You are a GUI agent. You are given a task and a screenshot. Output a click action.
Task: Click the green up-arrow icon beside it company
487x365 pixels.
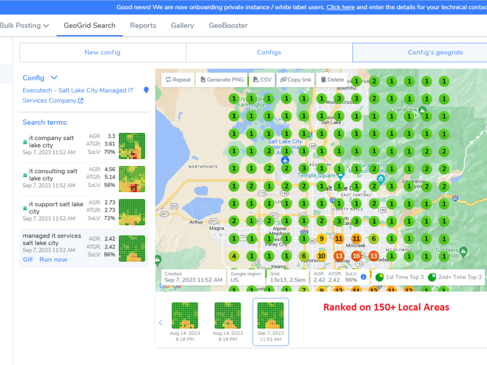(x=25, y=142)
